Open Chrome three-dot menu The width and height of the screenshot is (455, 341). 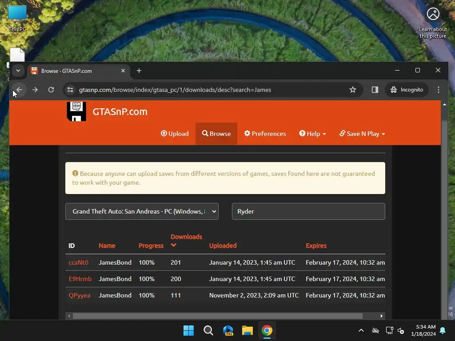tap(439, 90)
